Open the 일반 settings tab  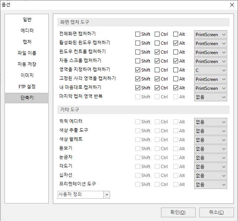pos(27,19)
